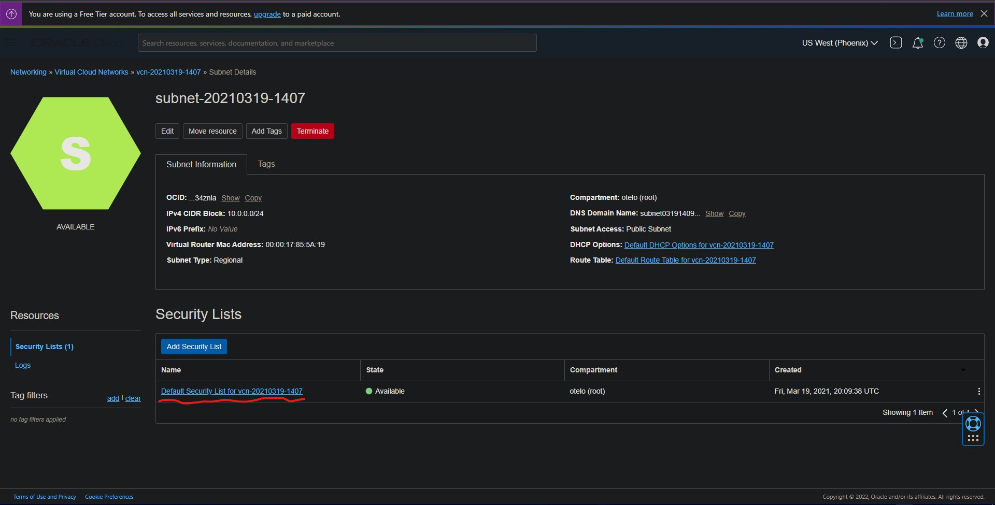Click the Oracle Cloud logo
This screenshot has width=995, height=505.
click(x=76, y=43)
